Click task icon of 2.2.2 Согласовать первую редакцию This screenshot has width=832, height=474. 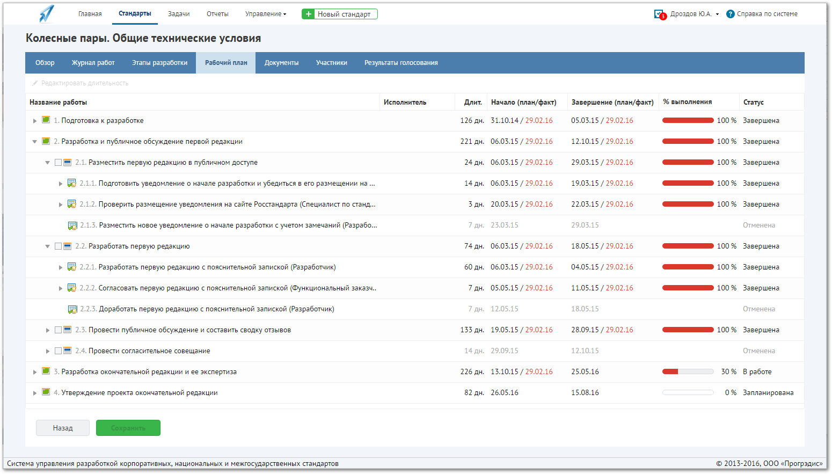click(x=71, y=288)
